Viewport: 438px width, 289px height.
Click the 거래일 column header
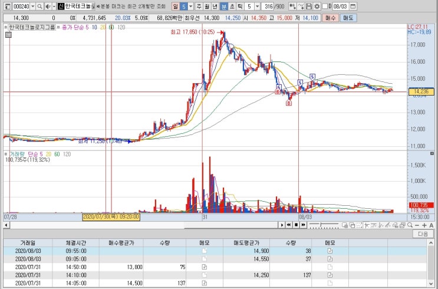[x=28, y=243]
